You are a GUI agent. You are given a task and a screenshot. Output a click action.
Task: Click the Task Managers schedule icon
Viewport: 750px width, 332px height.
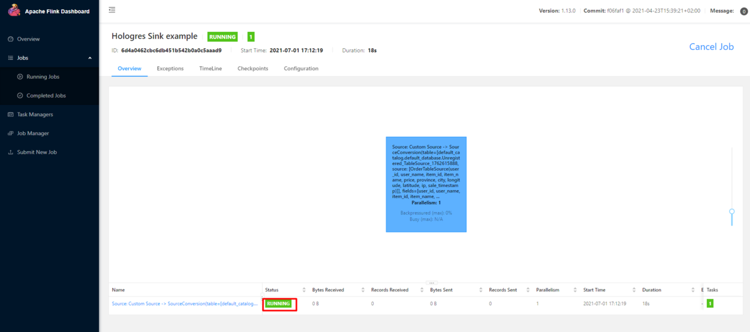tap(11, 114)
